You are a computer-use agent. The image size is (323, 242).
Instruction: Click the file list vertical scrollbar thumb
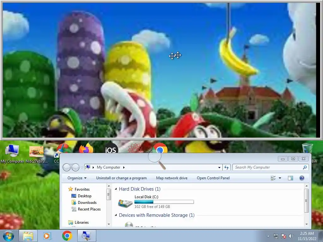[x=307, y=201]
